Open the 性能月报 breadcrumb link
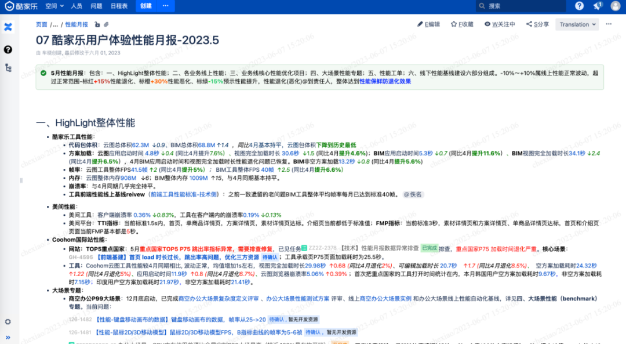The height and width of the screenshot is (344, 626). [77, 24]
